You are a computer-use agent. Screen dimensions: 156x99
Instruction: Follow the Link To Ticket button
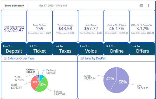click(40, 49)
